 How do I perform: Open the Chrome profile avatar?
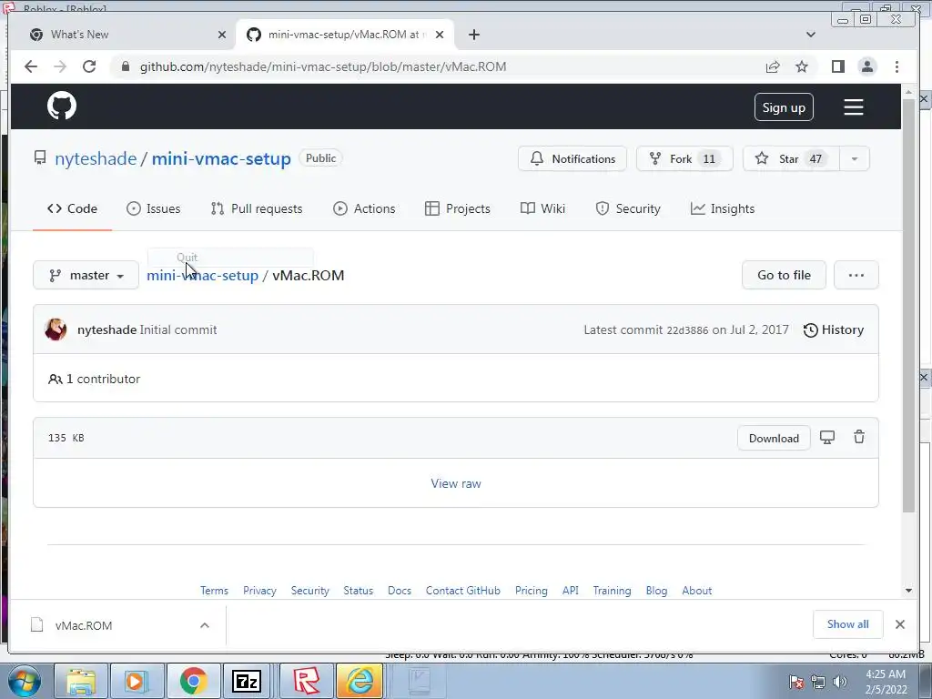pos(867,66)
